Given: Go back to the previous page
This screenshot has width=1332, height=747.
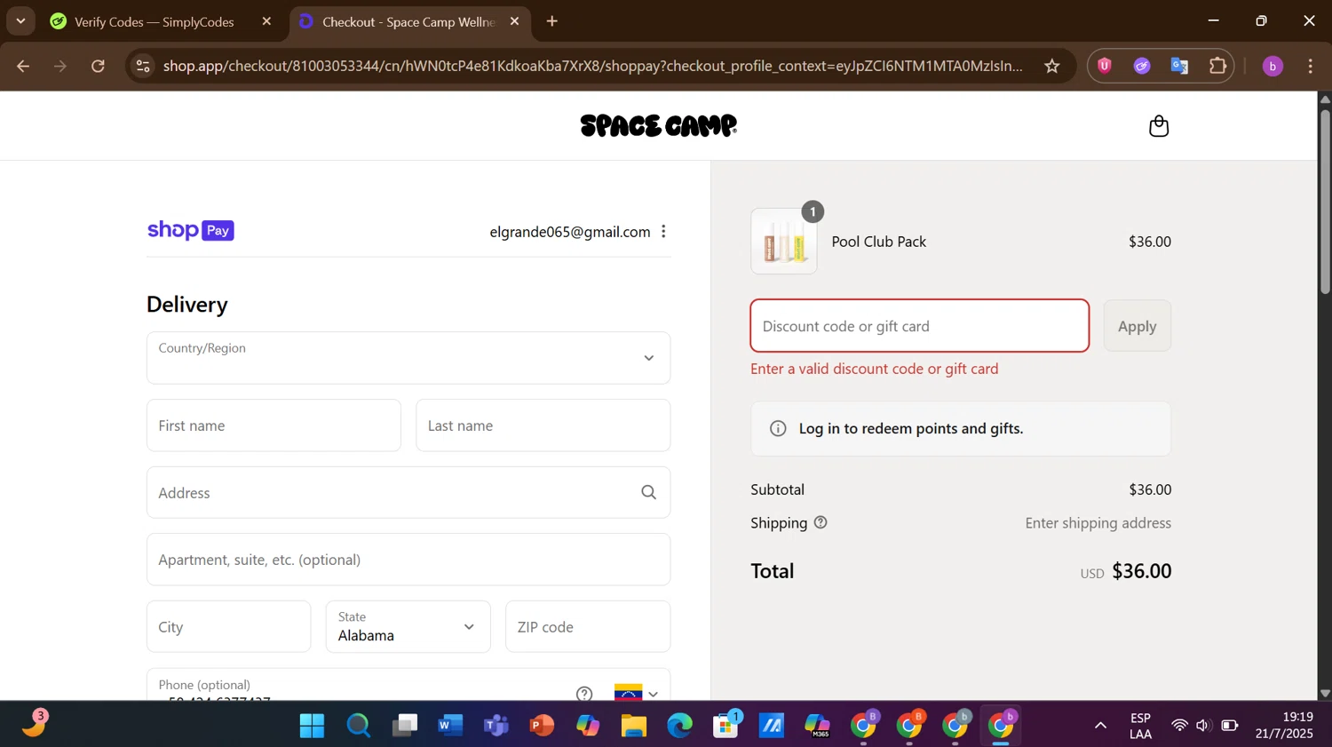Looking at the screenshot, I should (23, 66).
